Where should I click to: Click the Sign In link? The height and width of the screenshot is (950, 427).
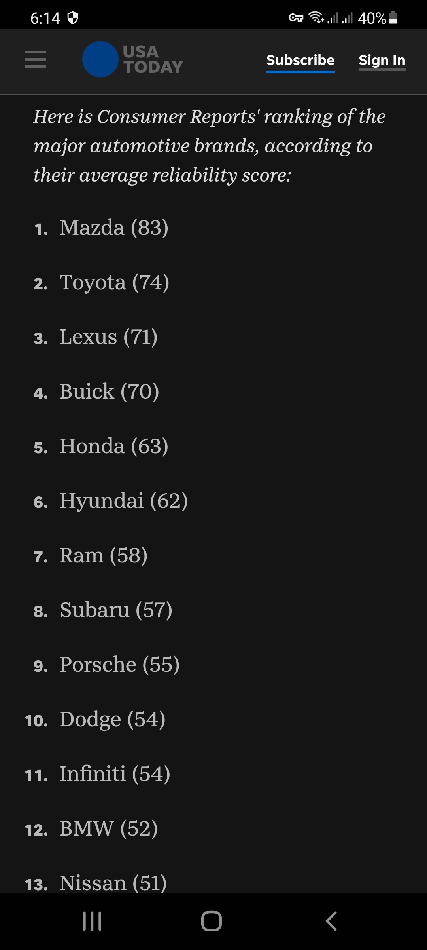(382, 60)
